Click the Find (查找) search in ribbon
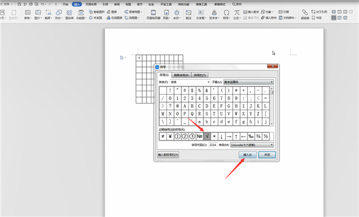359x217 pixels. pos(237,4)
